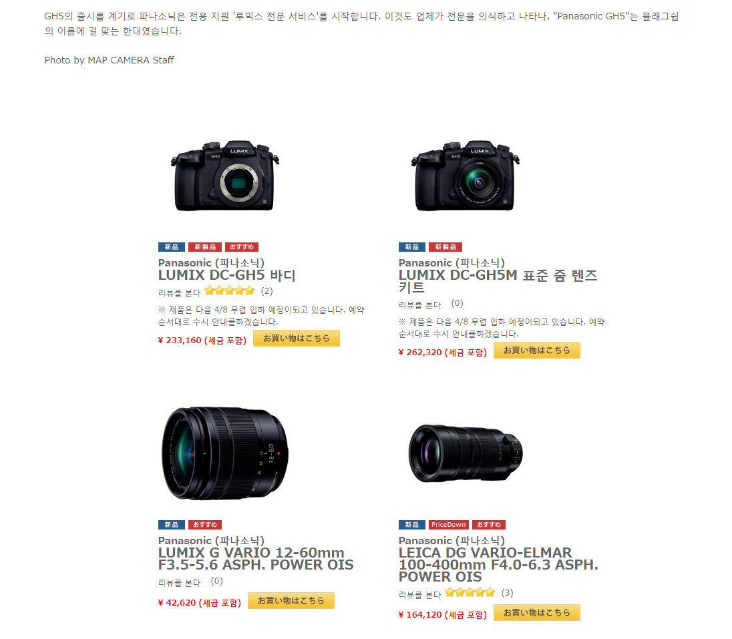The height and width of the screenshot is (639, 732).
Task: Click the 12-60mm lens product photo
Action: pyautogui.click(x=225, y=453)
